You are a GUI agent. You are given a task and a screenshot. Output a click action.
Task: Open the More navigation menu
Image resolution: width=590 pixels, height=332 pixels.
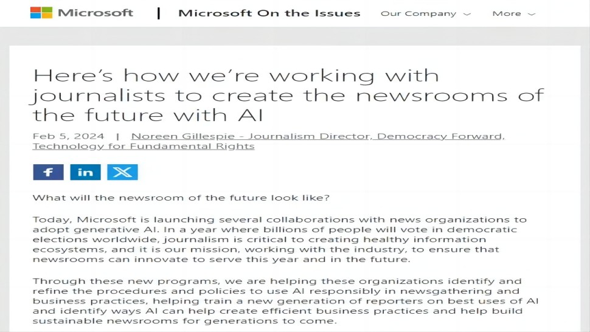pos(507,13)
